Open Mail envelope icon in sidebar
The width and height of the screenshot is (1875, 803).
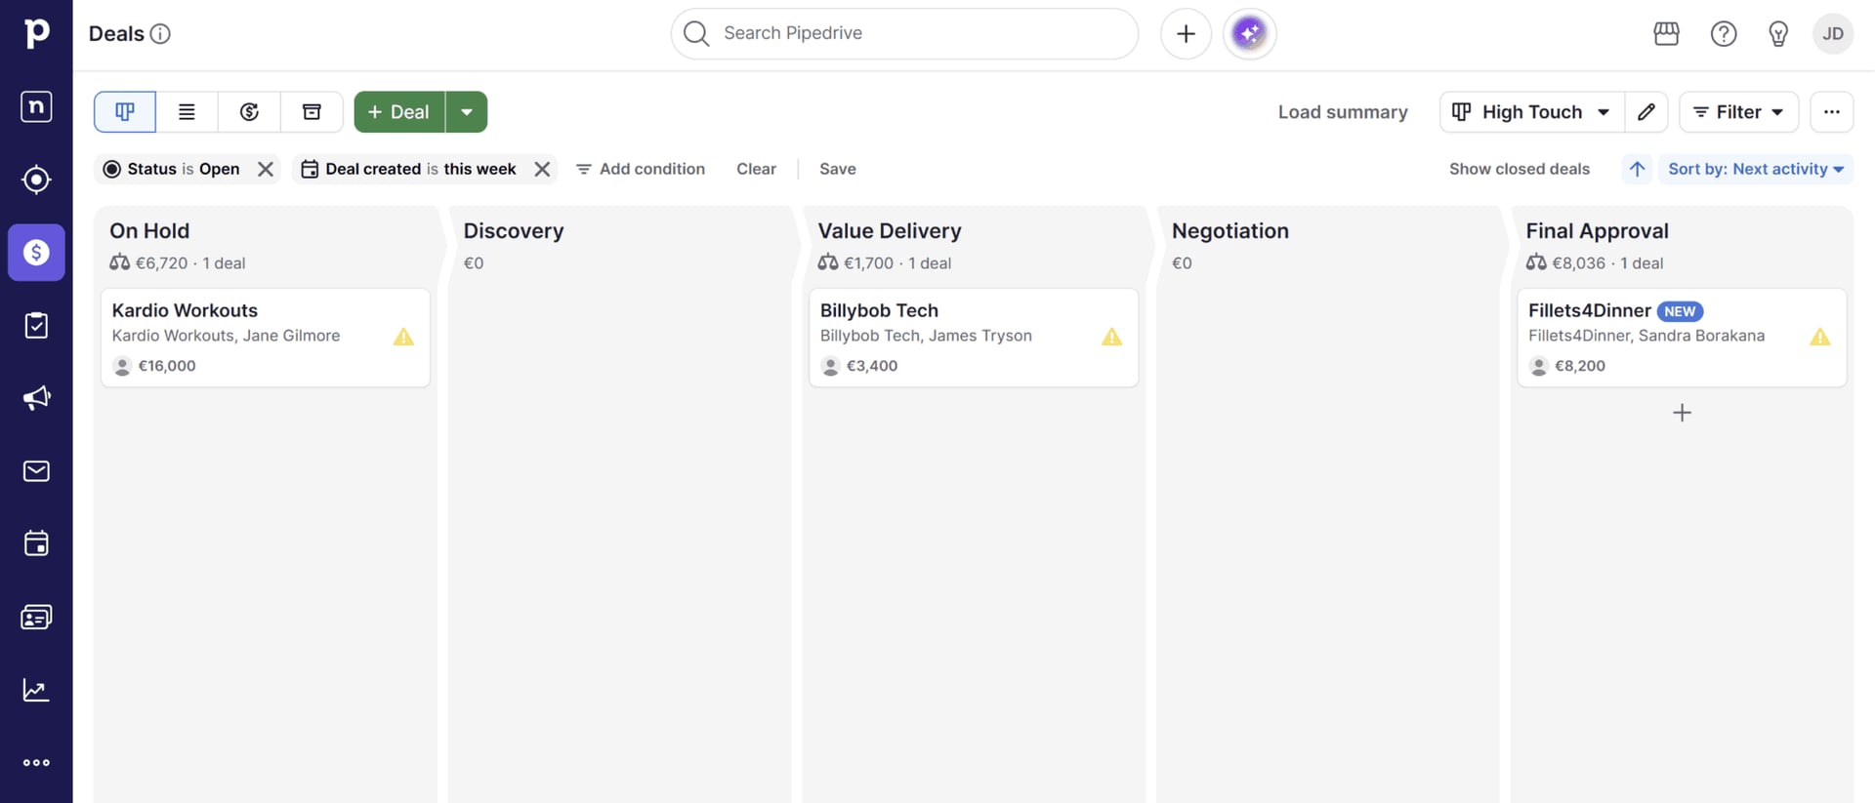36,471
